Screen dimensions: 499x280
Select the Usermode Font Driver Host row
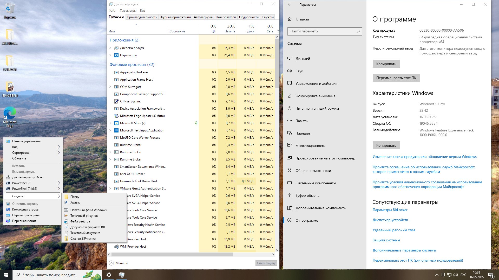tap(191, 181)
